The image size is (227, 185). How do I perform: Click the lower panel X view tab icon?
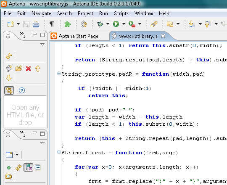8,135
